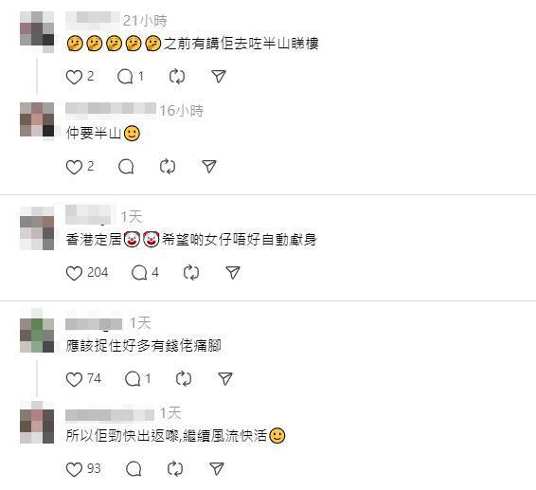Reply to the 風流快活 comment
Screen dimensions: 536x490
tap(134, 469)
